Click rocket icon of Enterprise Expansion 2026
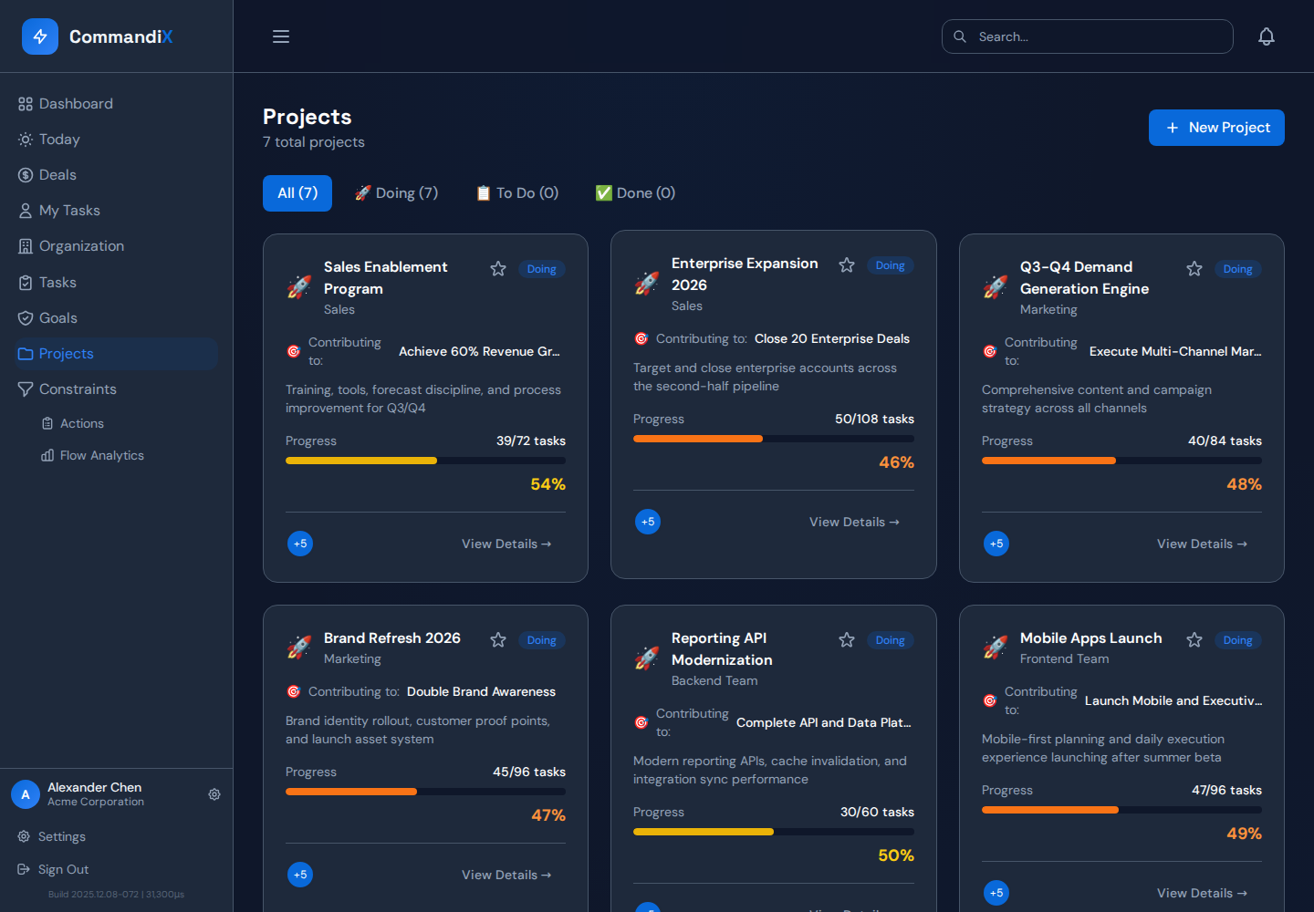The width and height of the screenshot is (1314, 912). click(647, 284)
